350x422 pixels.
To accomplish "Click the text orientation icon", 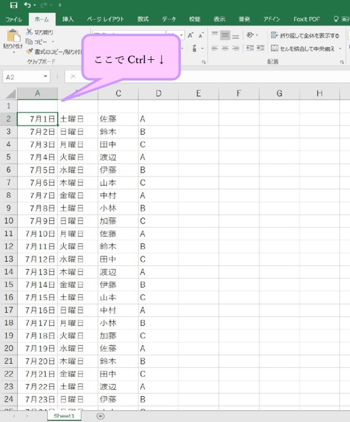I will tap(250, 35).
